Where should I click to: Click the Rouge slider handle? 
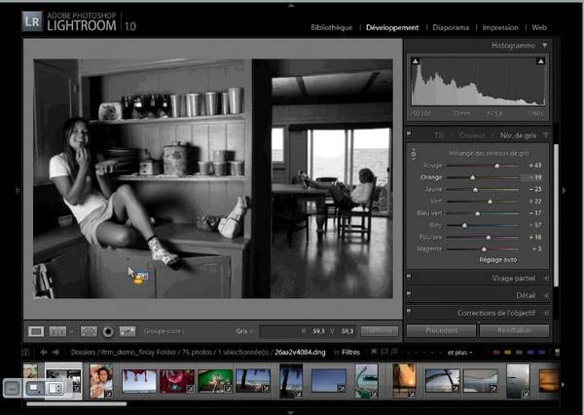point(496,166)
